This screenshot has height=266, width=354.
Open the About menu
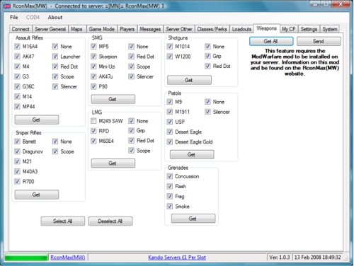tap(55, 17)
